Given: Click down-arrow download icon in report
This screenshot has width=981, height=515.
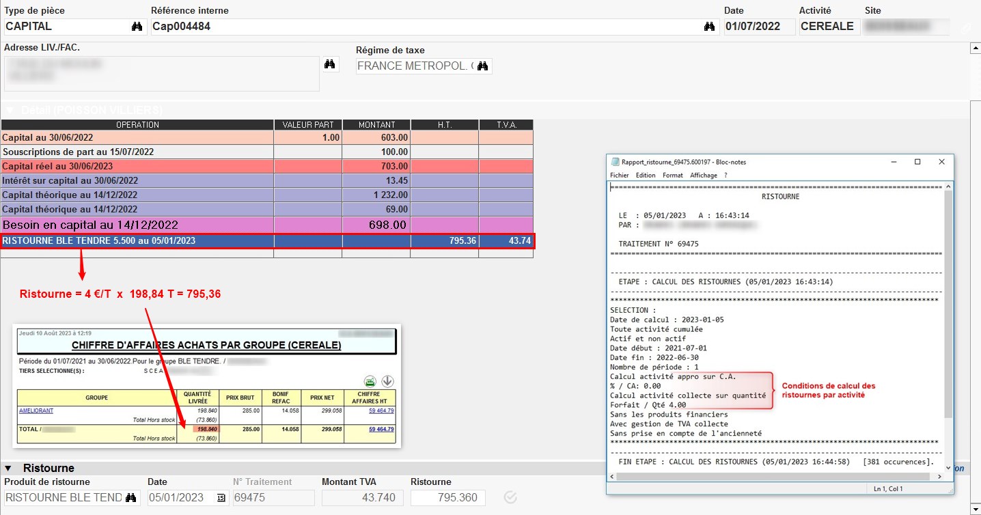Looking at the screenshot, I should tap(387, 381).
